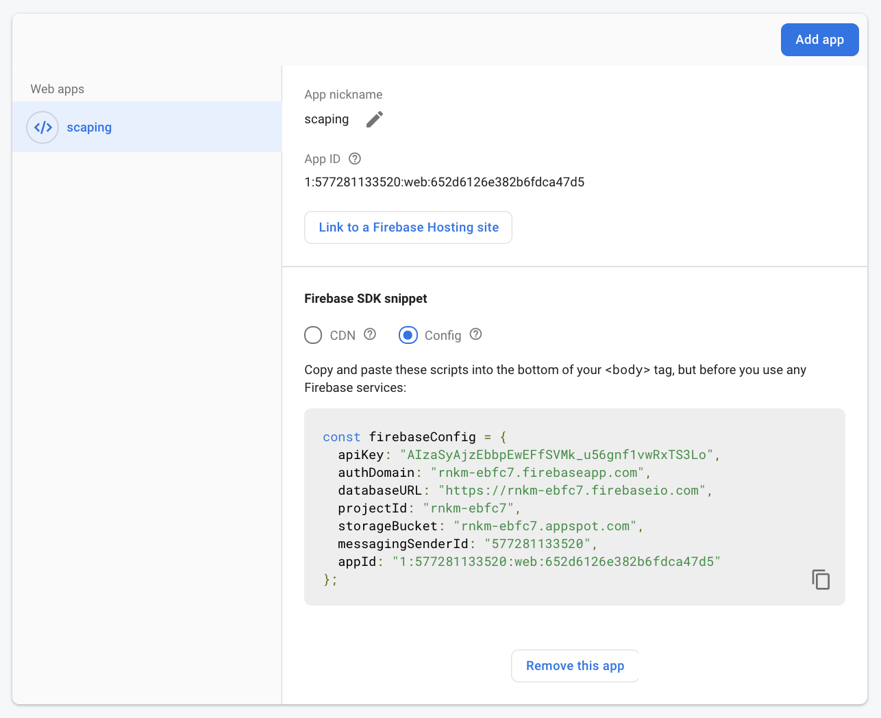Click the const firebaseConfig line
The height and width of the screenshot is (718, 881).
(x=414, y=437)
